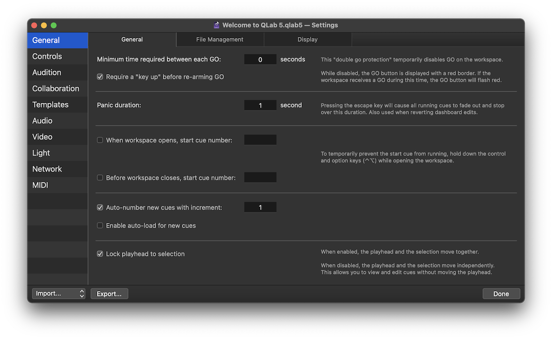Click the Panic duration input field
Screen dimensions: 552x339
[260, 105]
